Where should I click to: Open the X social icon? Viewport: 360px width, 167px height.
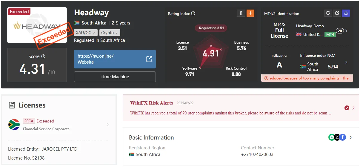point(337,137)
